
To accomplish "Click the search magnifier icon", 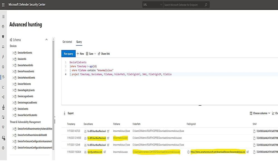I will pyautogui.click(x=206, y=5).
